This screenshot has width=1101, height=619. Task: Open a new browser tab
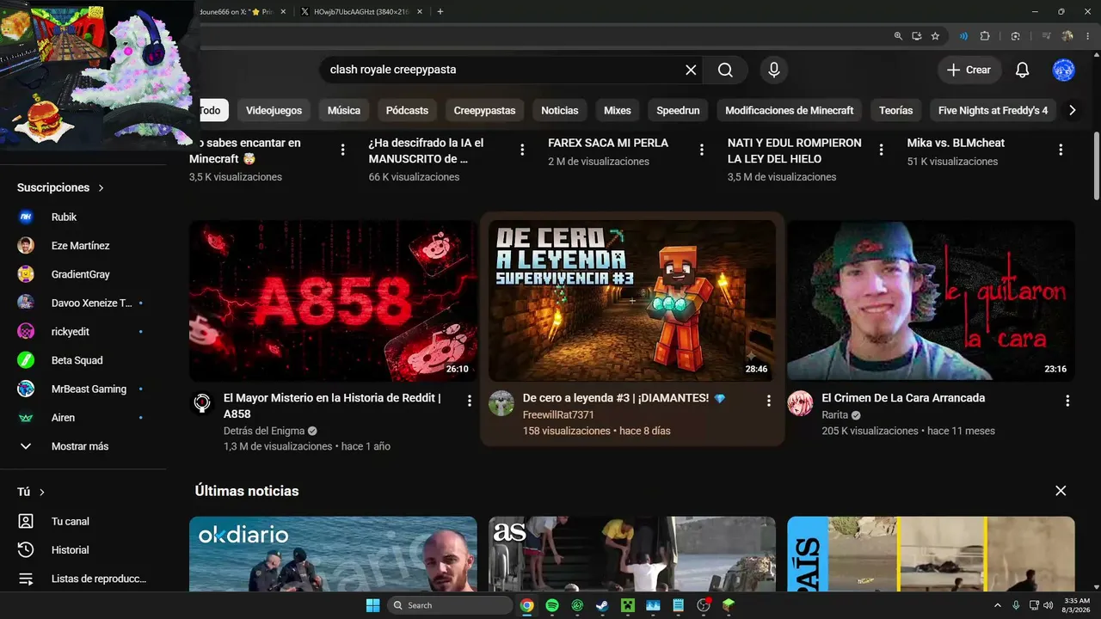click(440, 12)
